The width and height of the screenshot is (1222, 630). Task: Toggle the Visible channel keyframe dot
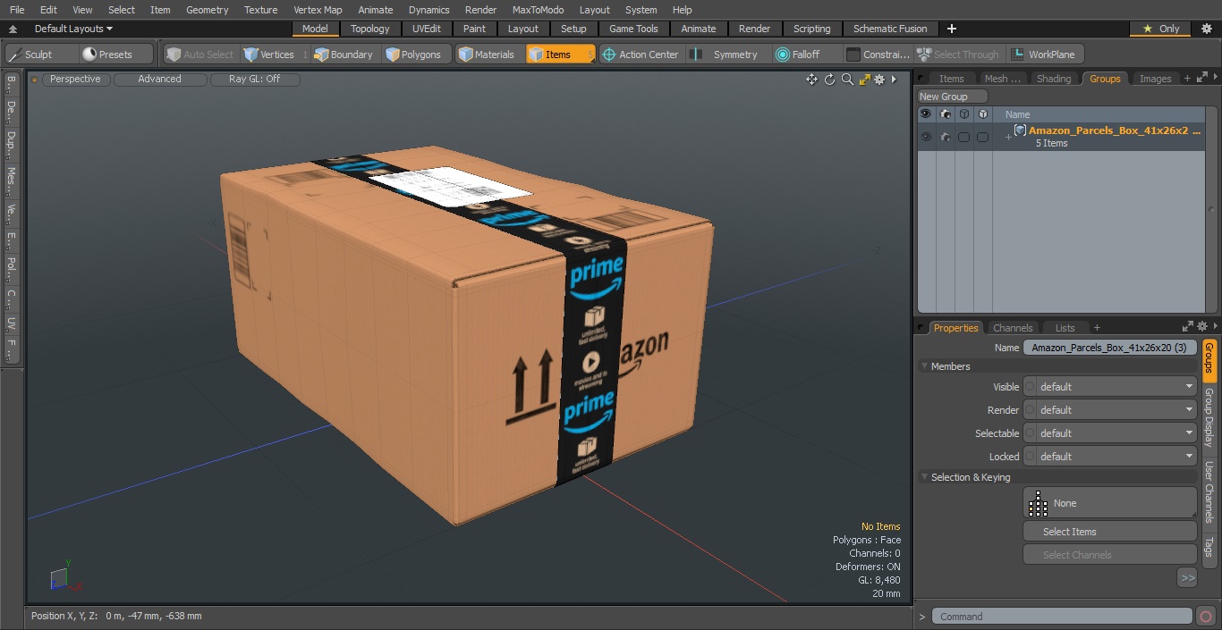1030,387
